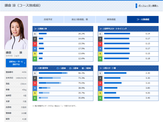
Task: Click course 2 badge in コース別3連対率
Action: pyautogui.click(x=35, y=78)
